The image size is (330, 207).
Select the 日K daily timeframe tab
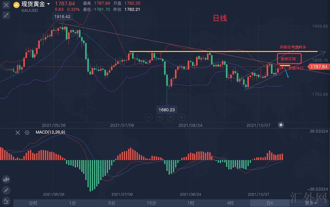pos(270,203)
